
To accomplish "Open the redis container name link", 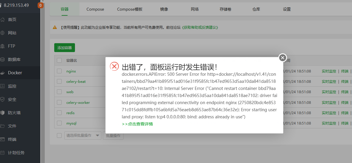I will point(70,112).
